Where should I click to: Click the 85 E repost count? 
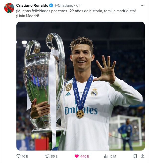click(54, 156)
